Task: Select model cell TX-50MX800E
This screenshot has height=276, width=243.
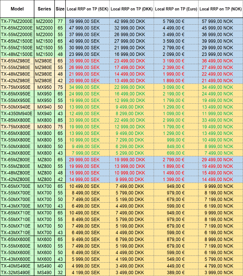Action: coord(17,146)
